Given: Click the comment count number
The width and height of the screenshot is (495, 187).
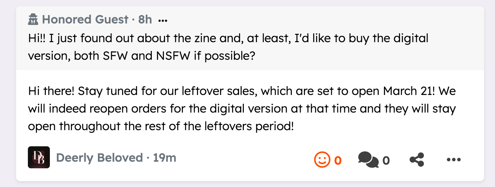Looking at the screenshot, I should pos(386,160).
